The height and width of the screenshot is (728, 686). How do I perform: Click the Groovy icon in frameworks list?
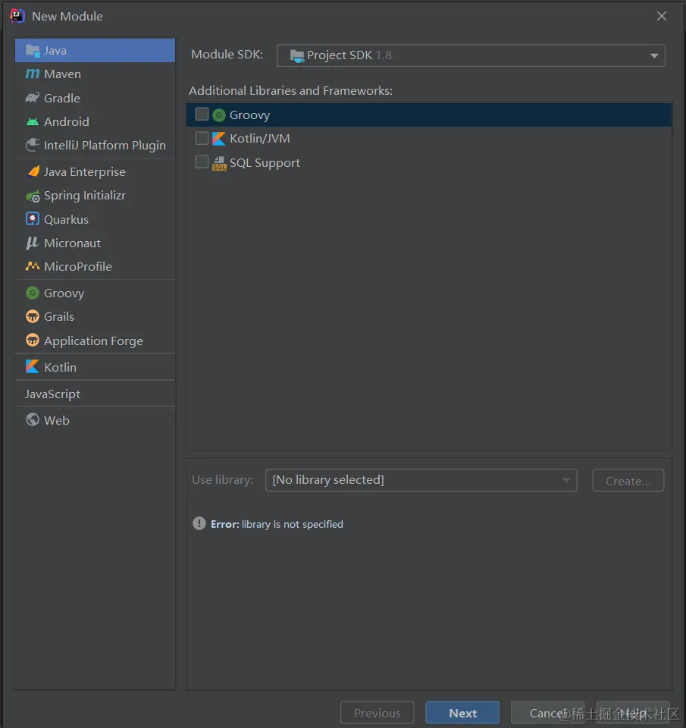coord(219,115)
